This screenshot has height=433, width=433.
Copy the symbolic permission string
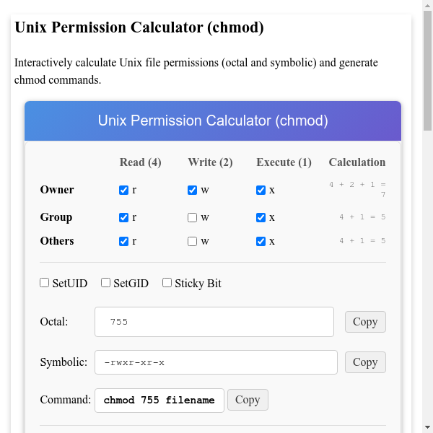point(365,362)
